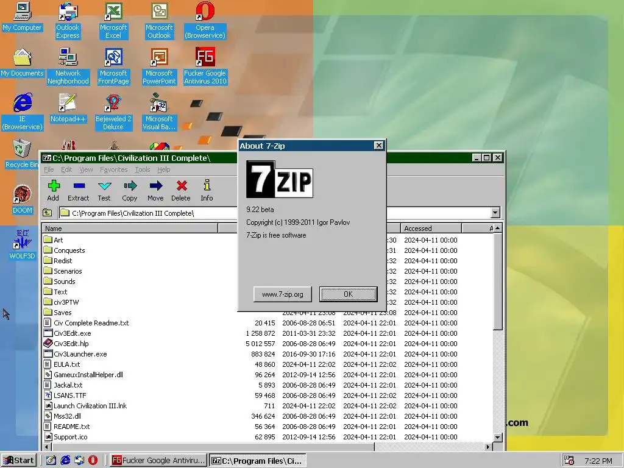
Task: Click the Extract toolbar icon
Action: 79,191
